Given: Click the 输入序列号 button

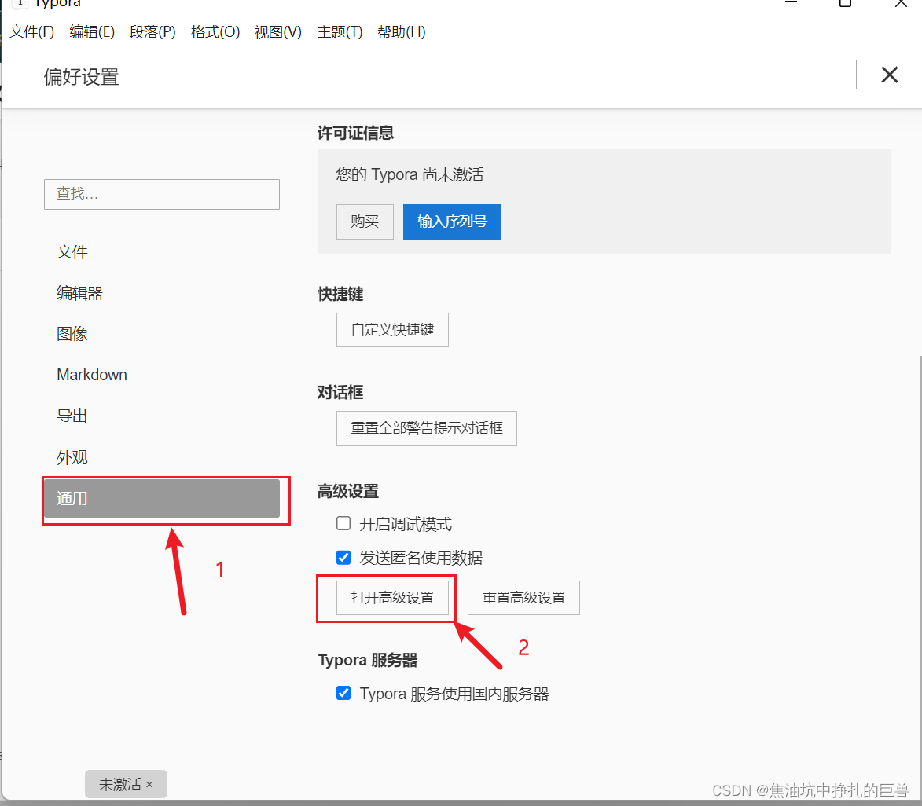Looking at the screenshot, I should (452, 222).
